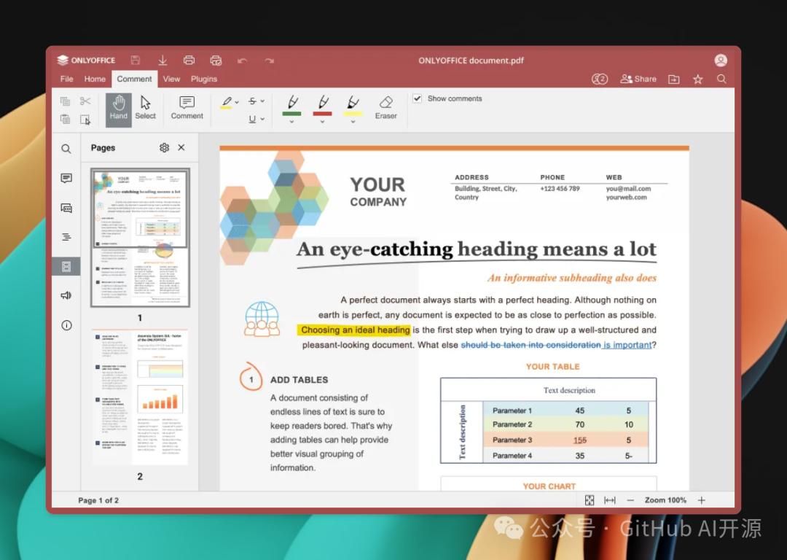Click the red pen color bar

pos(323,114)
